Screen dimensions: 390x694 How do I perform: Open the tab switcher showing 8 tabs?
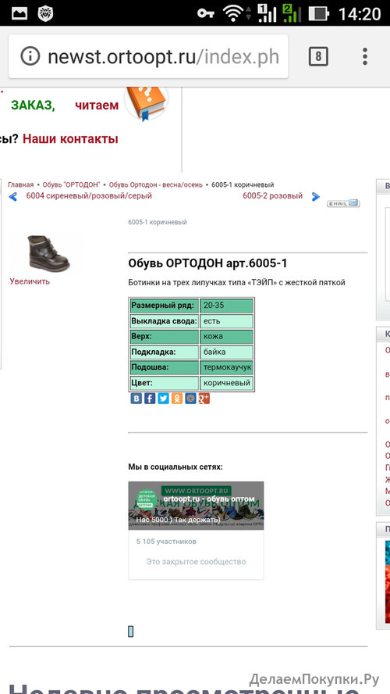point(318,56)
